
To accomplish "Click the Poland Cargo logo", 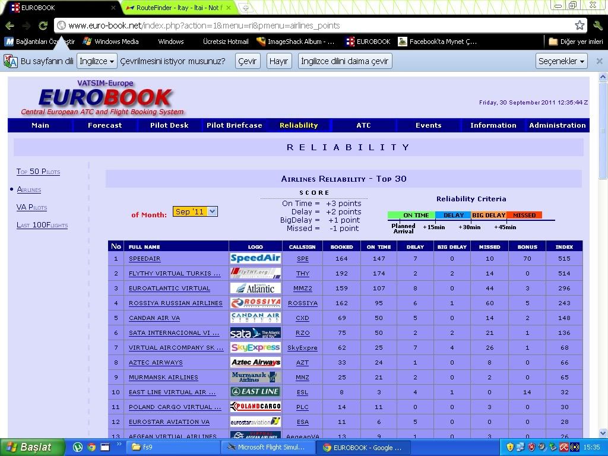I will tap(255, 406).
